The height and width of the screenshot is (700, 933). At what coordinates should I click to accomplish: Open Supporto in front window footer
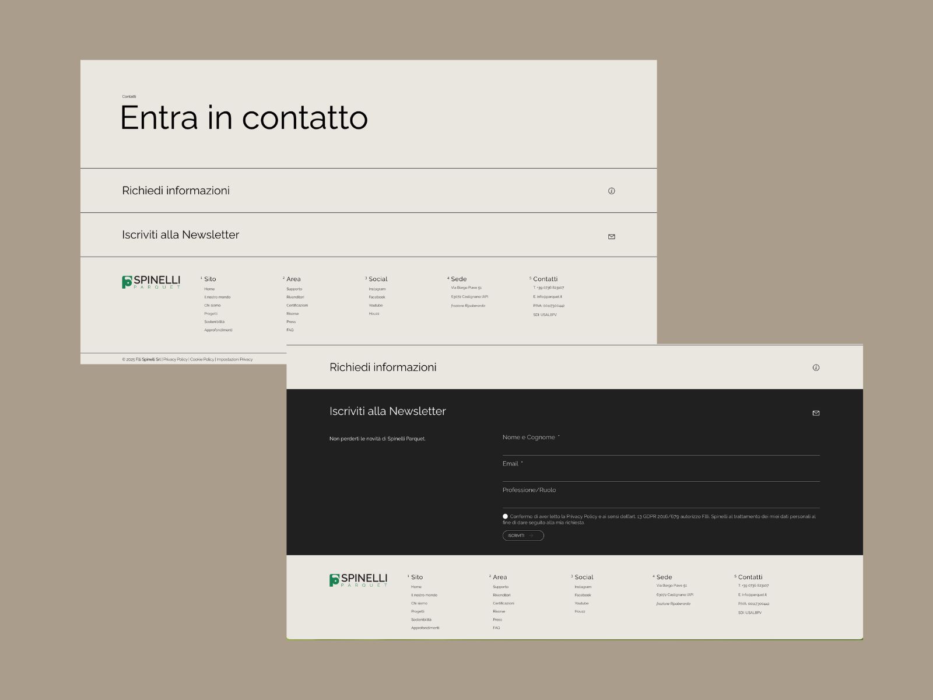tap(500, 587)
